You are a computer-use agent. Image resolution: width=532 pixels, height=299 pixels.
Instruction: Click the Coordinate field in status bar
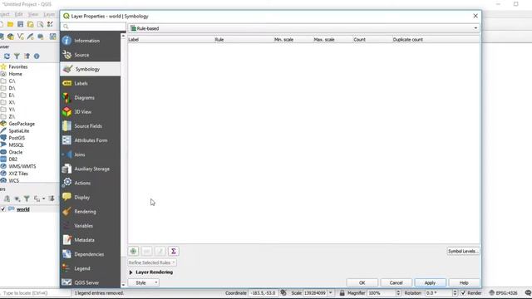(264, 293)
